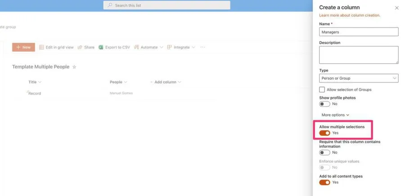Toggle Require that this column contains information
The height and width of the screenshot is (196, 405).
pos(324,153)
